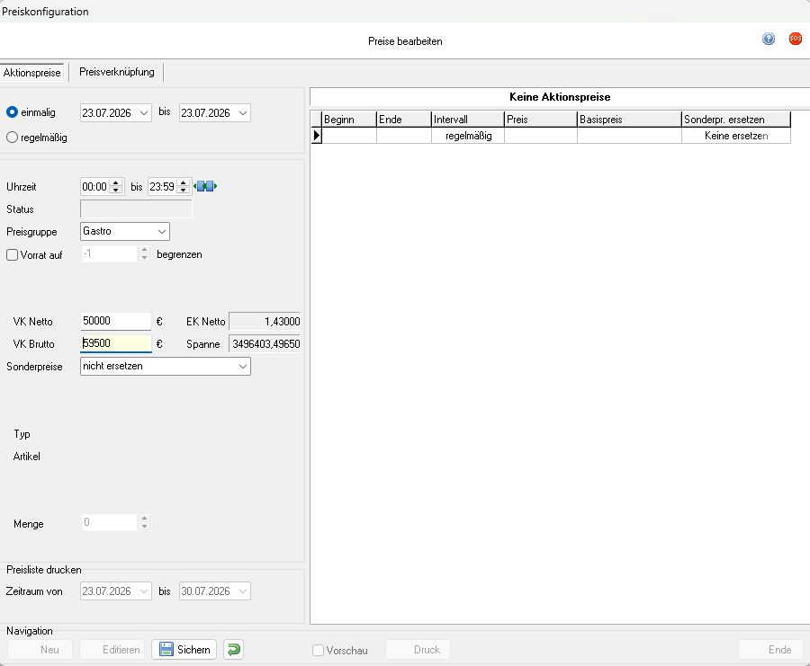Viewport: 810px width, 666px height.
Task: Decrease the end time 23:59 spinner
Action: click(x=183, y=191)
